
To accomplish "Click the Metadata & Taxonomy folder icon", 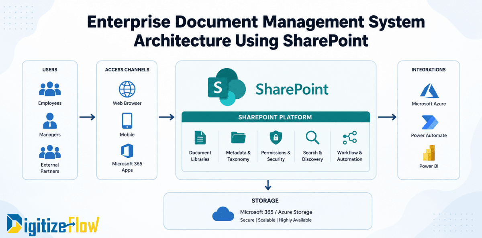I will click(238, 138).
